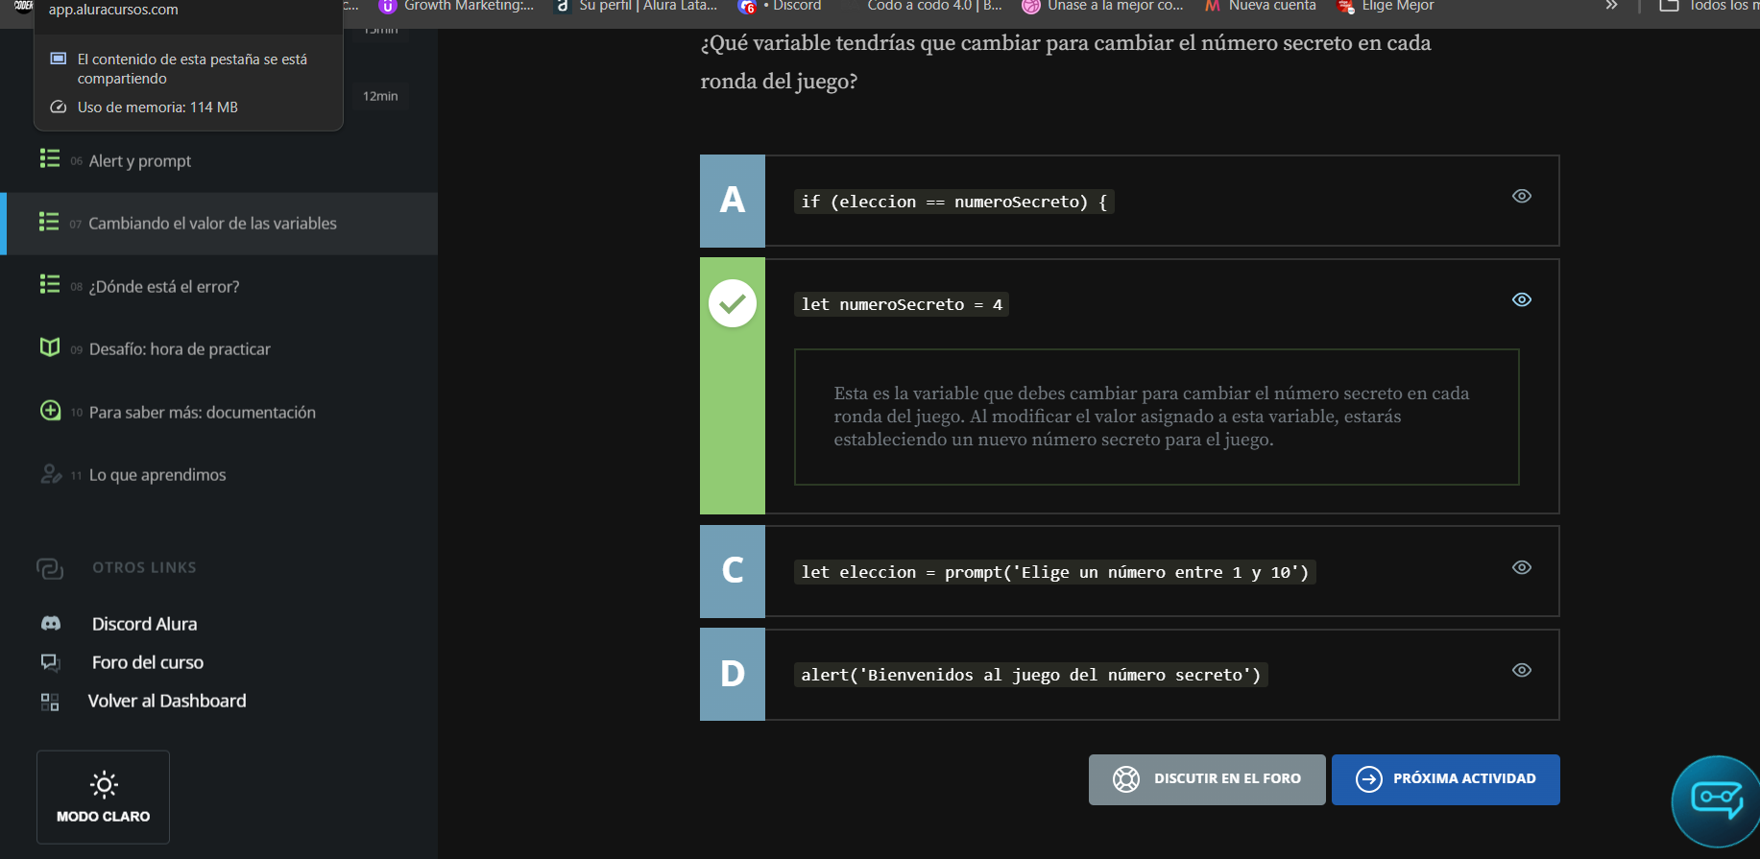Click the plus icon for 'Para saber más'
The image size is (1760, 859).
[x=50, y=410]
